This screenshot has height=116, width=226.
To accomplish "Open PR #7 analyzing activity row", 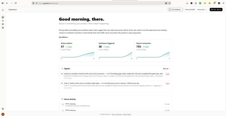I will tap(116, 105).
